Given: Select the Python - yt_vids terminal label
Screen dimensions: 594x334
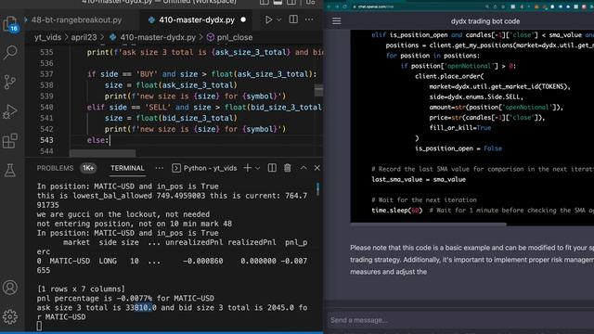Looking at the screenshot, I should [x=210, y=168].
